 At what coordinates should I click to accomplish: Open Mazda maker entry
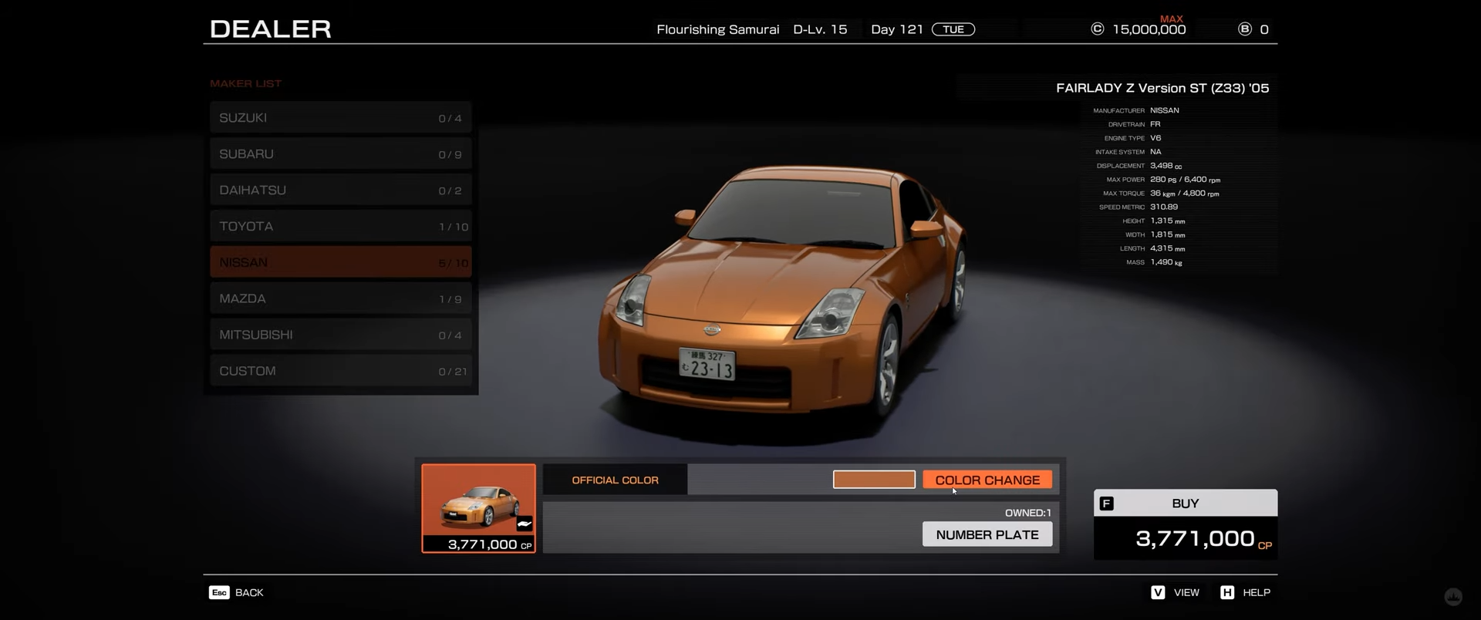tap(340, 298)
